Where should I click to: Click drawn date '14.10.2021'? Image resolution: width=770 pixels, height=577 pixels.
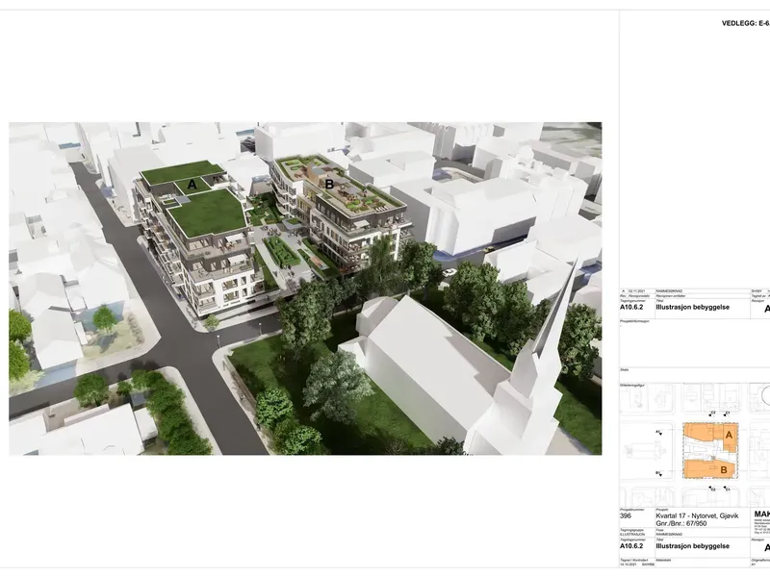click(x=627, y=564)
